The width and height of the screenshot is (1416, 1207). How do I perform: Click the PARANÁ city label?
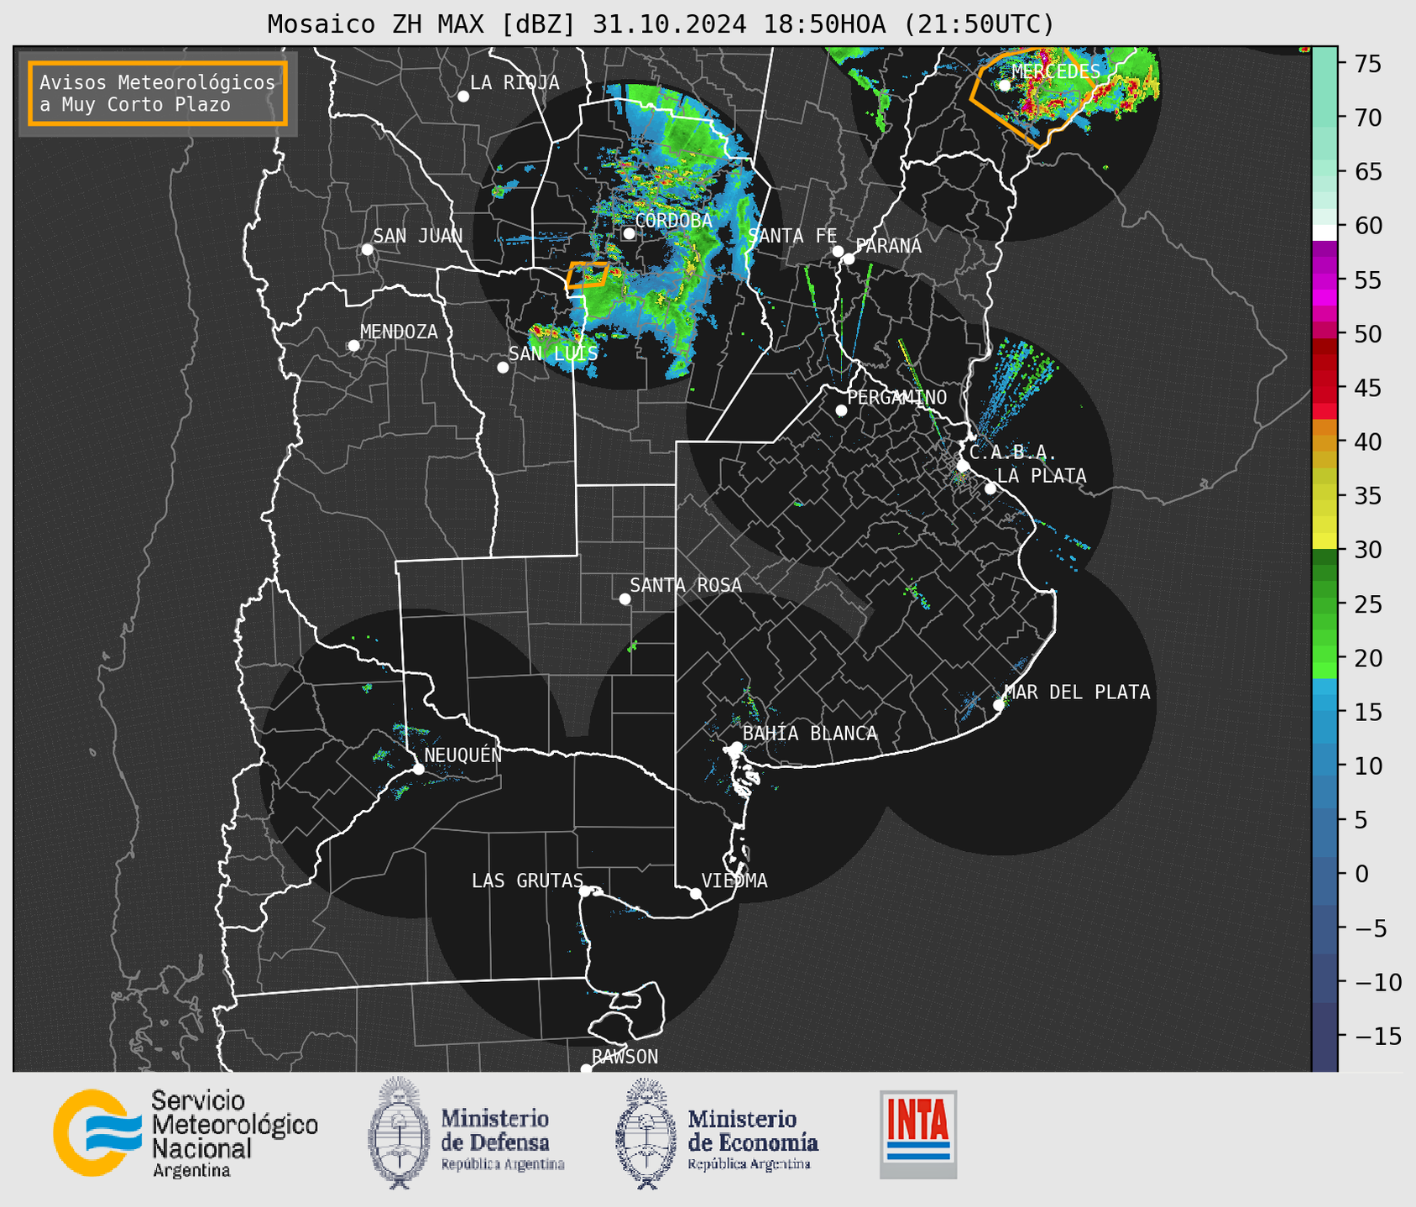[x=888, y=246]
